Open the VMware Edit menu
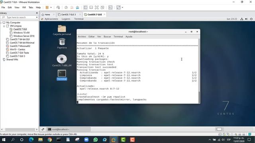 (x=10, y=8)
